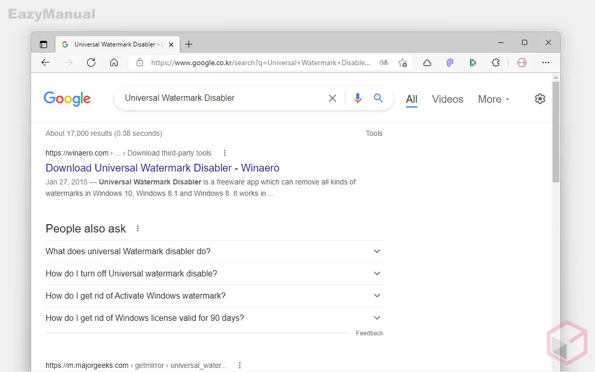Open the vertical tabs panel icon
This screenshot has width=595, height=372.
point(43,44)
